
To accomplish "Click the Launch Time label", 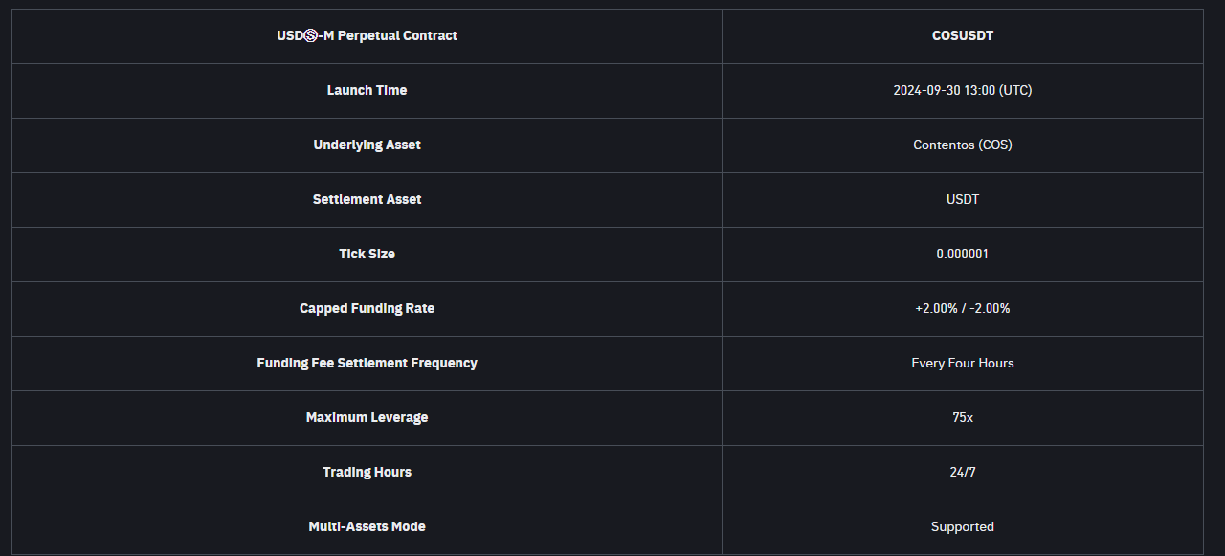I will tap(367, 91).
